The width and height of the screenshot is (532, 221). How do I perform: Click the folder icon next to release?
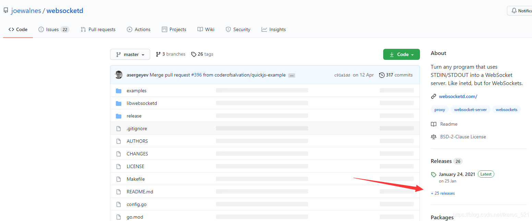[119, 116]
